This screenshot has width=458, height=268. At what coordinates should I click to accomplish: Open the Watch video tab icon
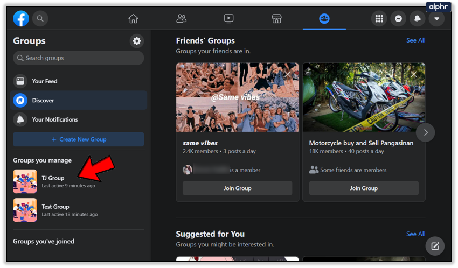[x=228, y=19]
